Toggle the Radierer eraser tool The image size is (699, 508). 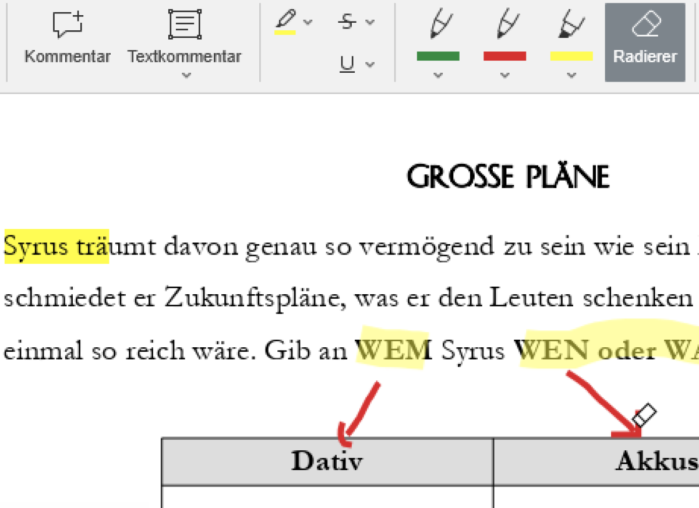[x=645, y=41]
